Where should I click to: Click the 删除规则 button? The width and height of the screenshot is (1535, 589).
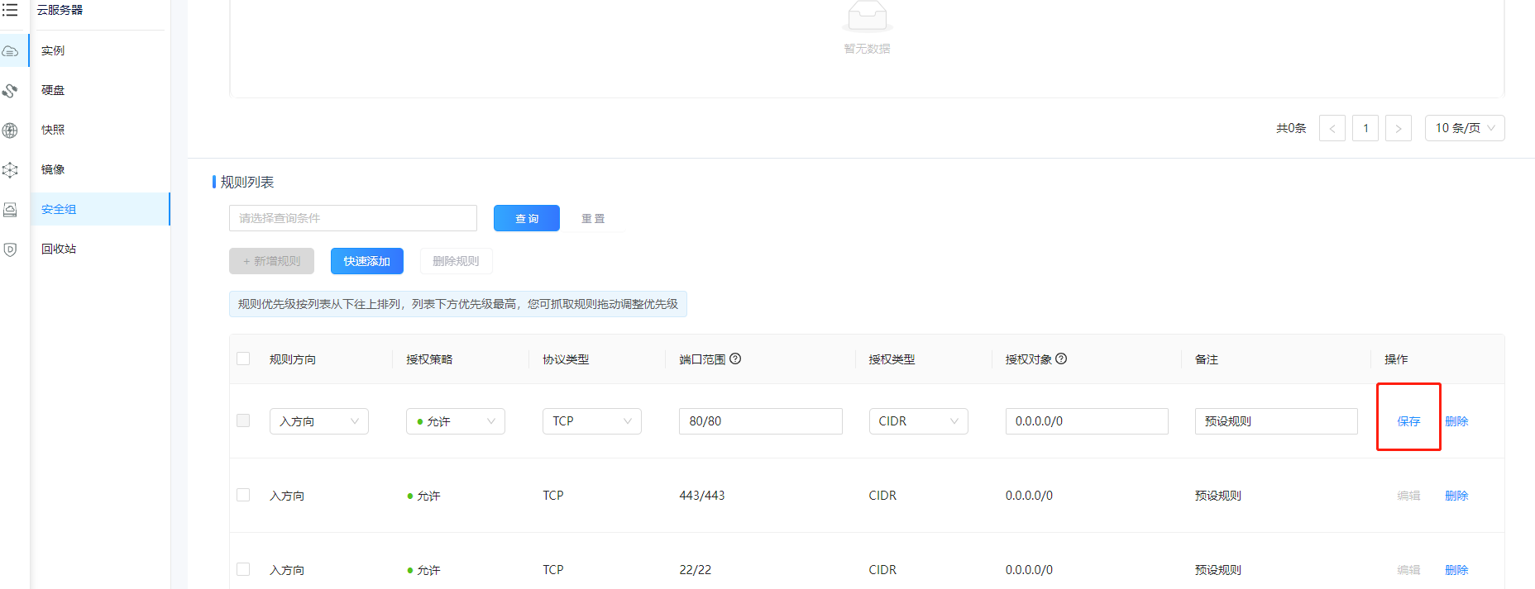click(x=456, y=261)
